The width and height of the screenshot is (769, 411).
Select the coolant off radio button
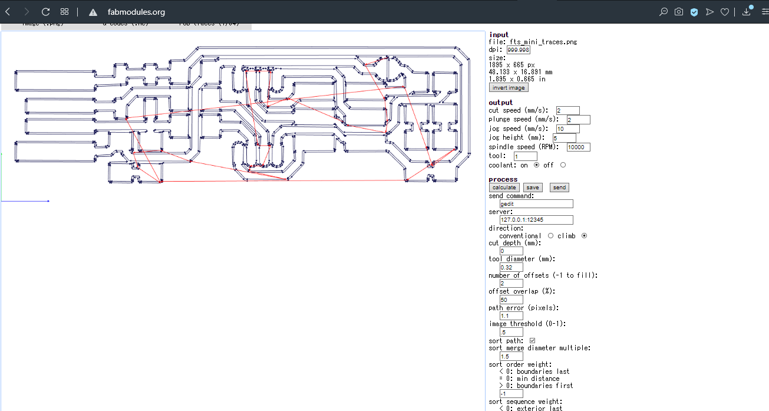[563, 165]
